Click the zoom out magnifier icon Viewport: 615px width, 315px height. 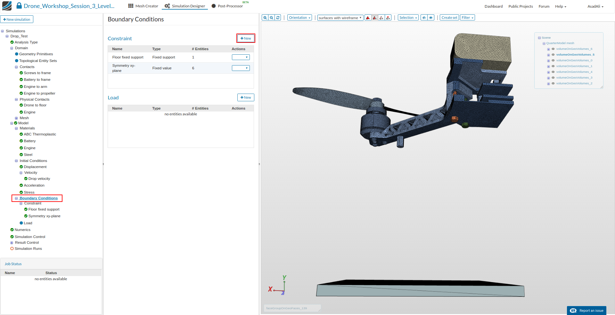[x=271, y=18]
